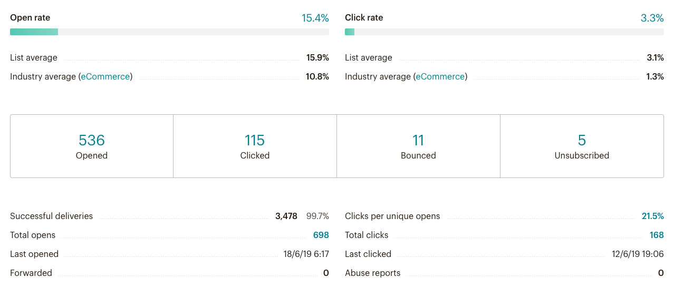Open the 3.3% click rate value
This screenshot has width=674, height=287.
point(652,18)
